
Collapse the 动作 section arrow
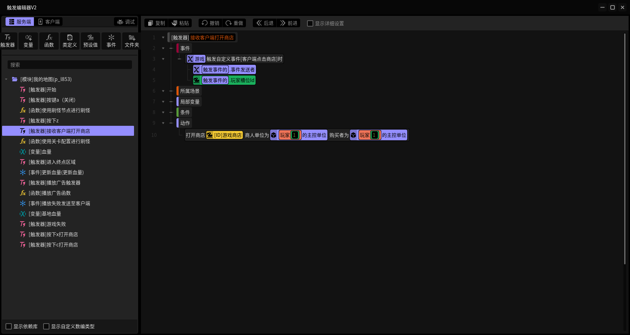pyautogui.click(x=163, y=123)
